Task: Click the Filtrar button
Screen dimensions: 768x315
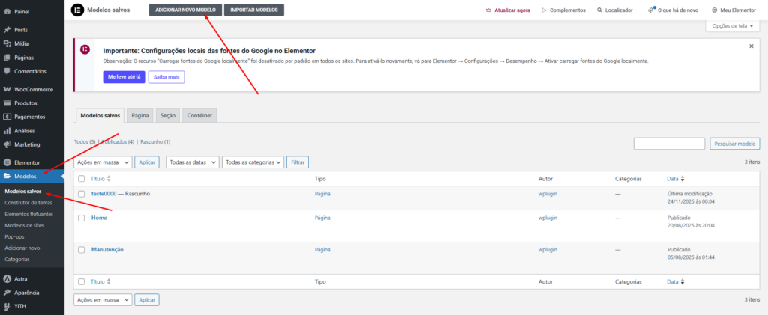Action: pyautogui.click(x=298, y=162)
